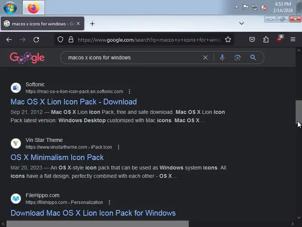302x227 pixels.
Task: Show hidden system tray icons arrow
Action: point(236,7)
